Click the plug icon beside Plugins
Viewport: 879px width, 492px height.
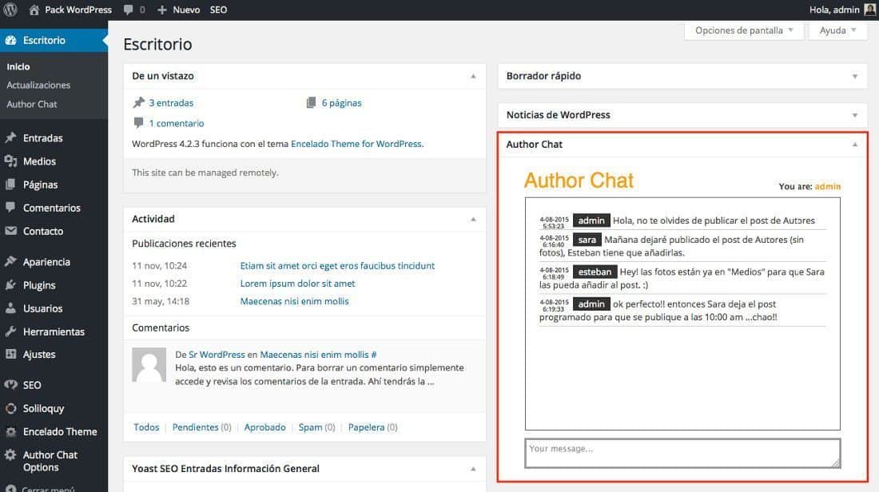[x=10, y=284]
